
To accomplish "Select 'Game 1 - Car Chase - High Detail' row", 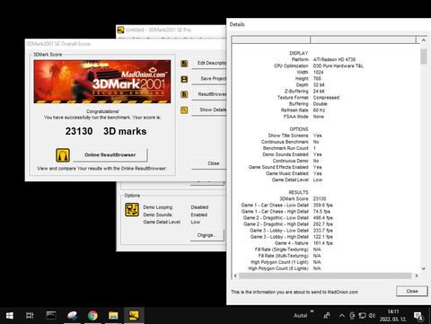I will tap(286, 211).
